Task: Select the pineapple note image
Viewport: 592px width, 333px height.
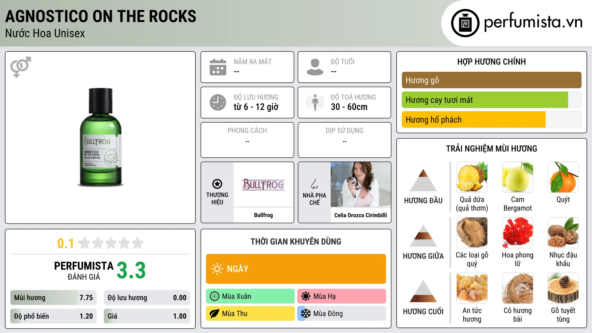Action: point(472,177)
